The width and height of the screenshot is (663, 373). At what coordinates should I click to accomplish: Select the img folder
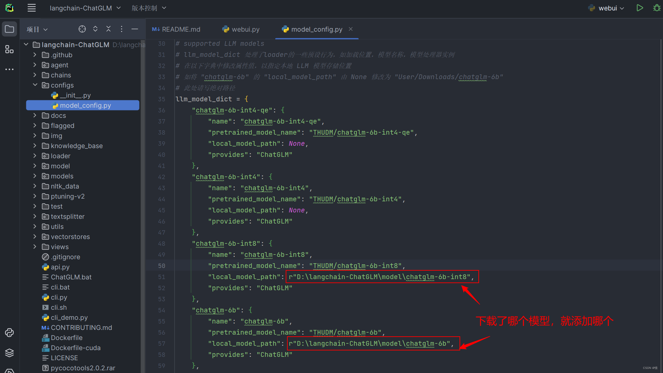coord(52,136)
